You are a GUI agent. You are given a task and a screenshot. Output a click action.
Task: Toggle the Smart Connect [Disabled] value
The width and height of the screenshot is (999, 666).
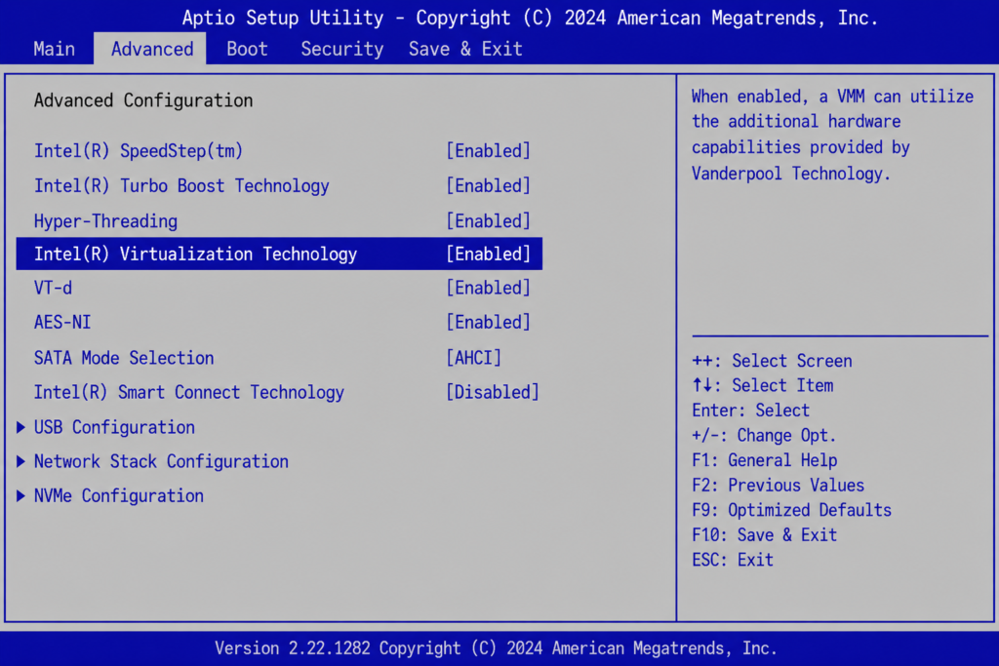point(493,392)
